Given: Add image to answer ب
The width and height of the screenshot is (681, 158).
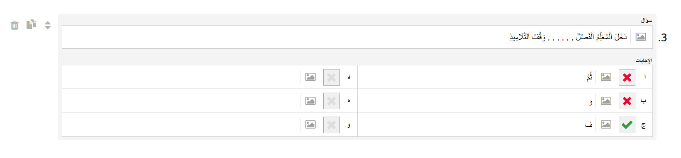Looking at the screenshot, I should [x=606, y=101].
